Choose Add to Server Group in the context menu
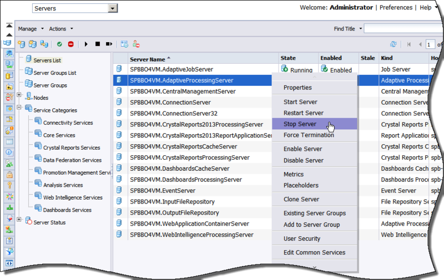This screenshot has width=444, height=280. pos(314,225)
